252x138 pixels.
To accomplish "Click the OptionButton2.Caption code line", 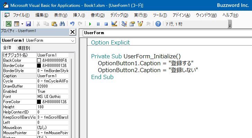I will coord(148,70).
